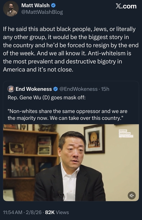
Task: Click the blue verified badge beside Matt Walsh
Action: tap(53, 6)
